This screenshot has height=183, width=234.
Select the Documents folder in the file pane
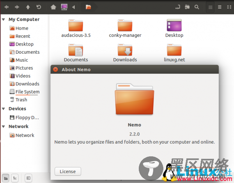point(76,53)
